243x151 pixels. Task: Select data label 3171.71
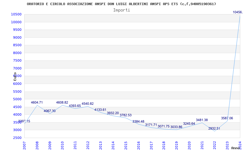pos(151,125)
